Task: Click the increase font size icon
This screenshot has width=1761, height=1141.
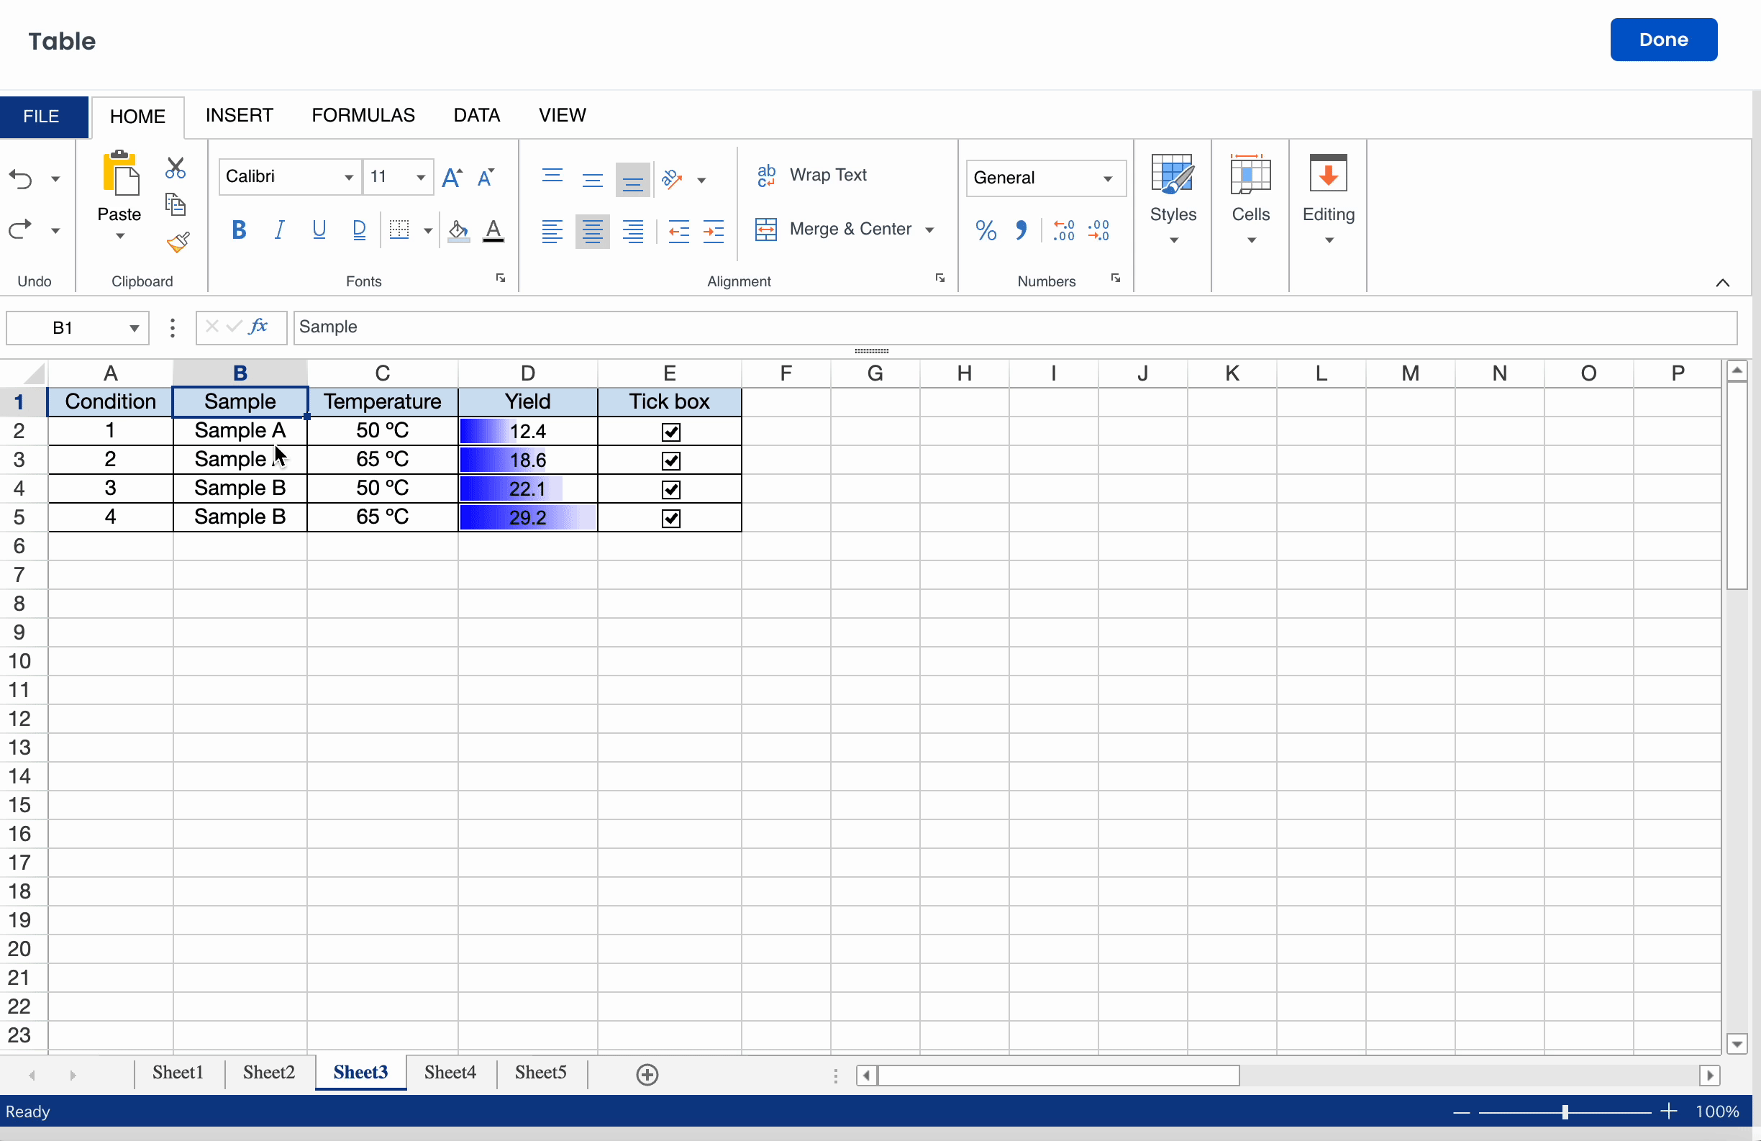Action: pos(451,178)
